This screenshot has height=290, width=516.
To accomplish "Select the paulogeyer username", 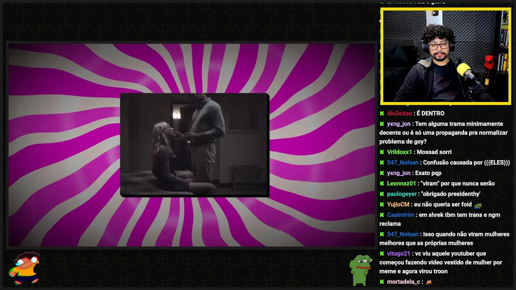I will point(402,194).
